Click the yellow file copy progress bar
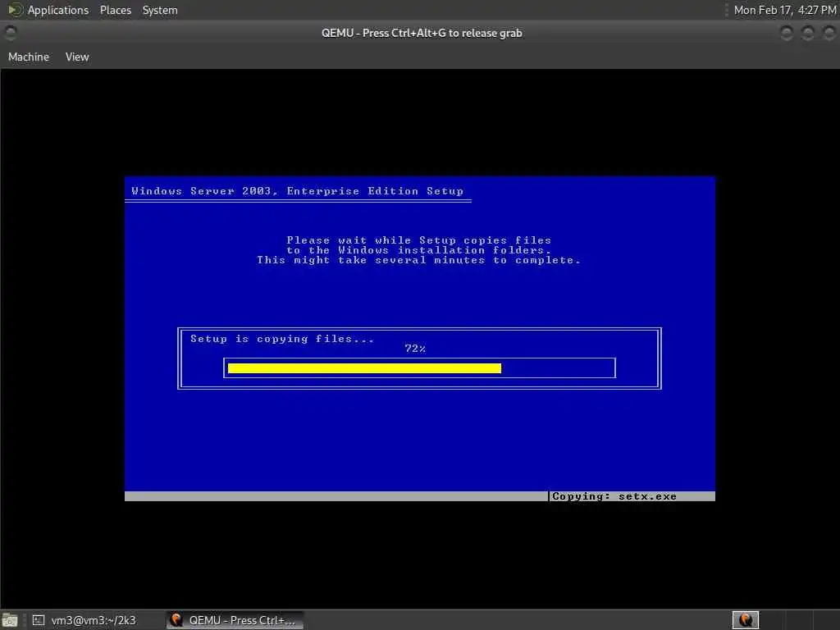The image size is (840, 630). pyautogui.click(x=364, y=368)
